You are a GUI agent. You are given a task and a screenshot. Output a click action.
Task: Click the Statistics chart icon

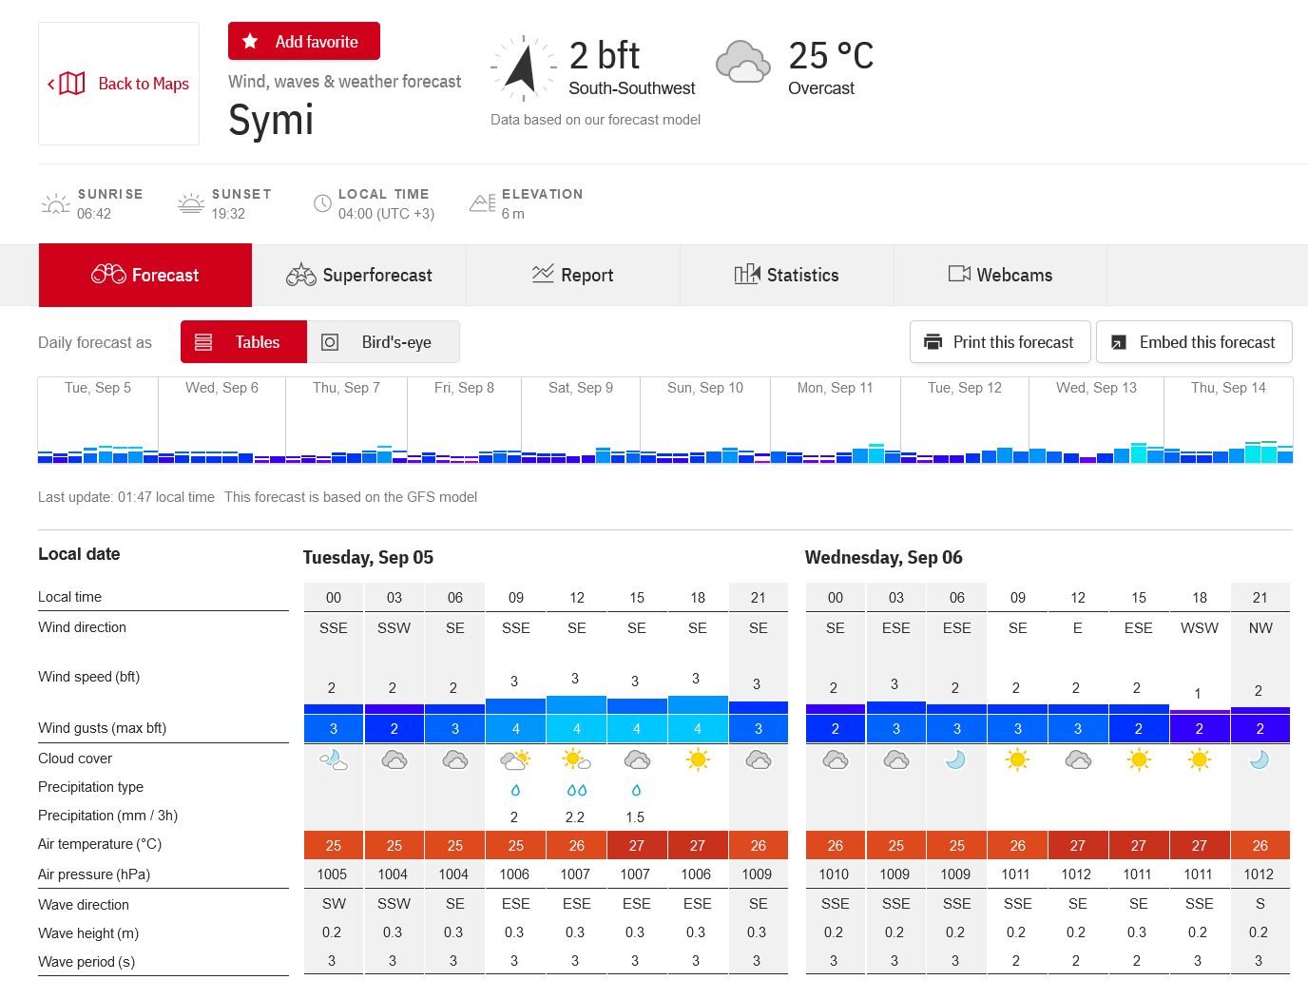pyautogui.click(x=747, y=275)
